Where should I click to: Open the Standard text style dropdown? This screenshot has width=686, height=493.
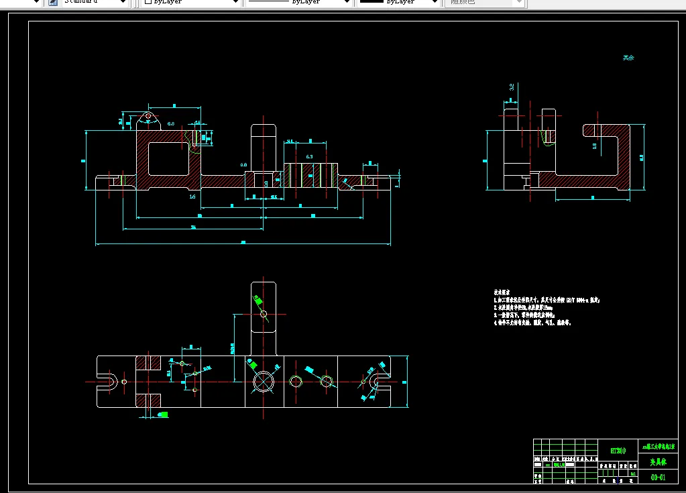94,2
